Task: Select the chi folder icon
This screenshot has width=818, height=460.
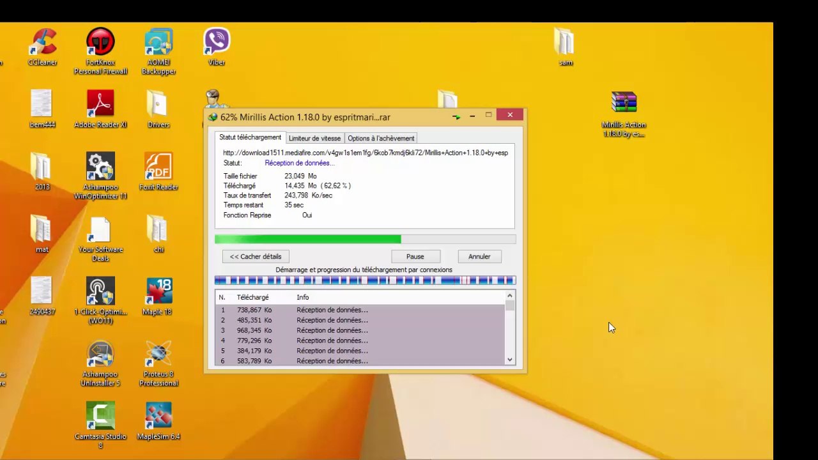Action: 158,234
